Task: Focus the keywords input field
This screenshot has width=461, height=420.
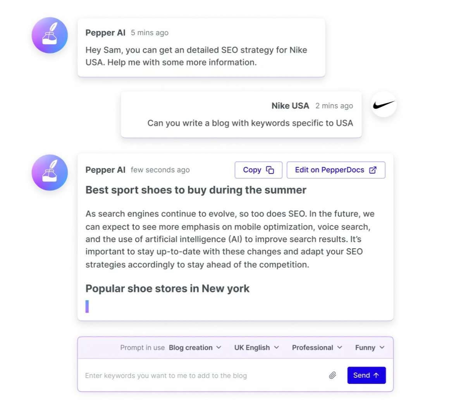Action: [x=203, y=375]
